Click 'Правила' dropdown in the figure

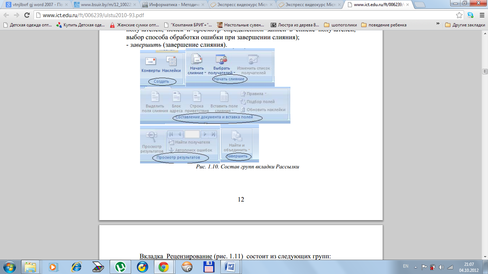254,93
